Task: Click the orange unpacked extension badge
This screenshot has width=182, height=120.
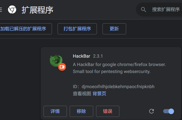Action: coord(62,67)
